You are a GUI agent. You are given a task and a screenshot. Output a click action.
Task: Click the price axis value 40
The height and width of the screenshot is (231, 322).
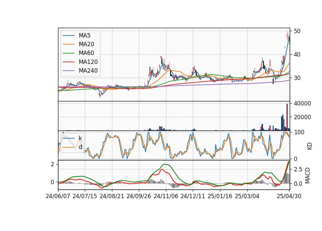tap(297, 55)
